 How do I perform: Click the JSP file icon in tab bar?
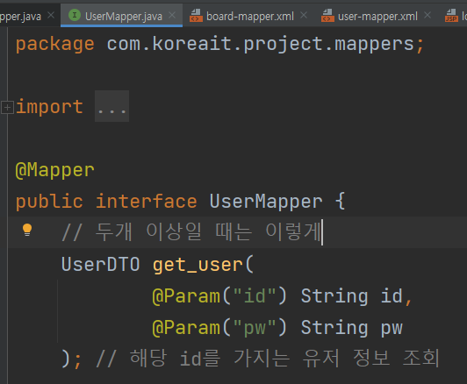(x=451, y=16)
